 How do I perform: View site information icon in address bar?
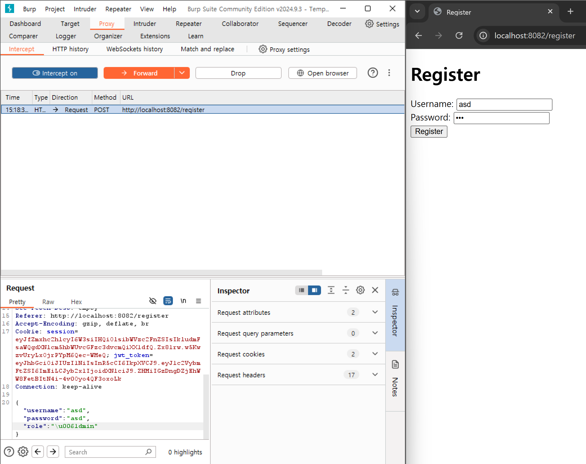[483, 35]
